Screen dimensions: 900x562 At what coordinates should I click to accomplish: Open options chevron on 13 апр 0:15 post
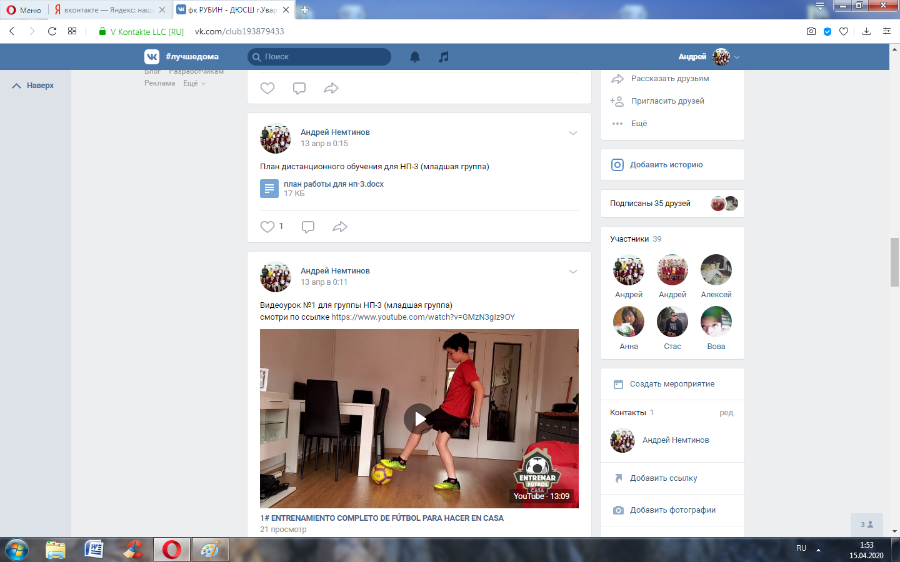572,133
